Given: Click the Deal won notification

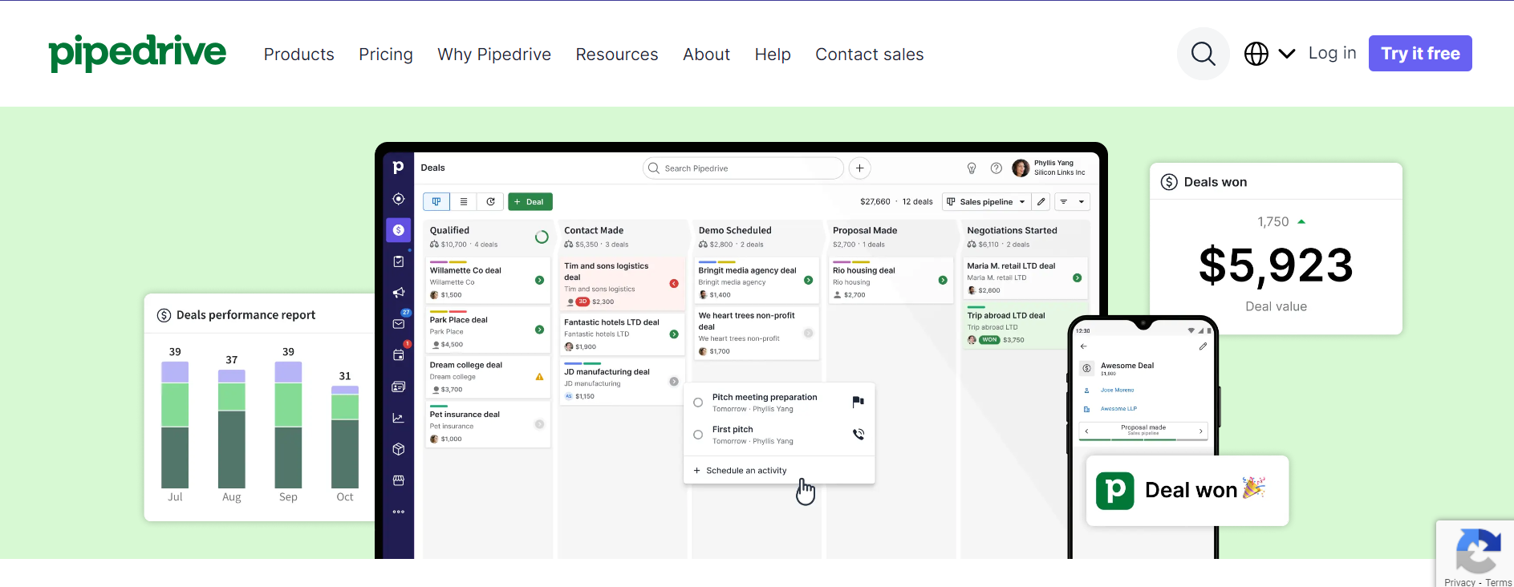Looking at the screenshot, I should (x=1187, y=491).
